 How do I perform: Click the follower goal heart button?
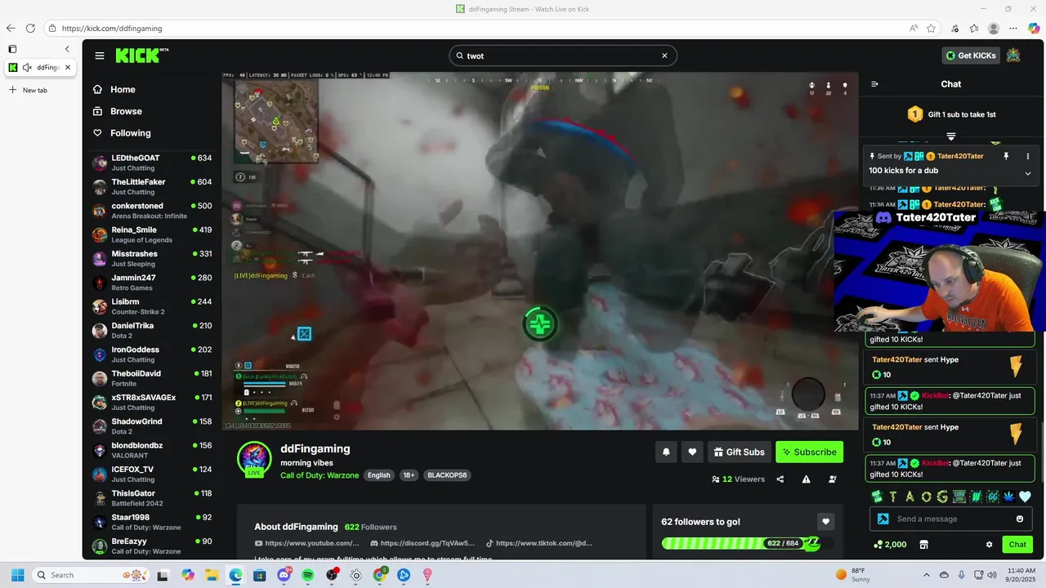pyautogui.click(x=825, y=522)
